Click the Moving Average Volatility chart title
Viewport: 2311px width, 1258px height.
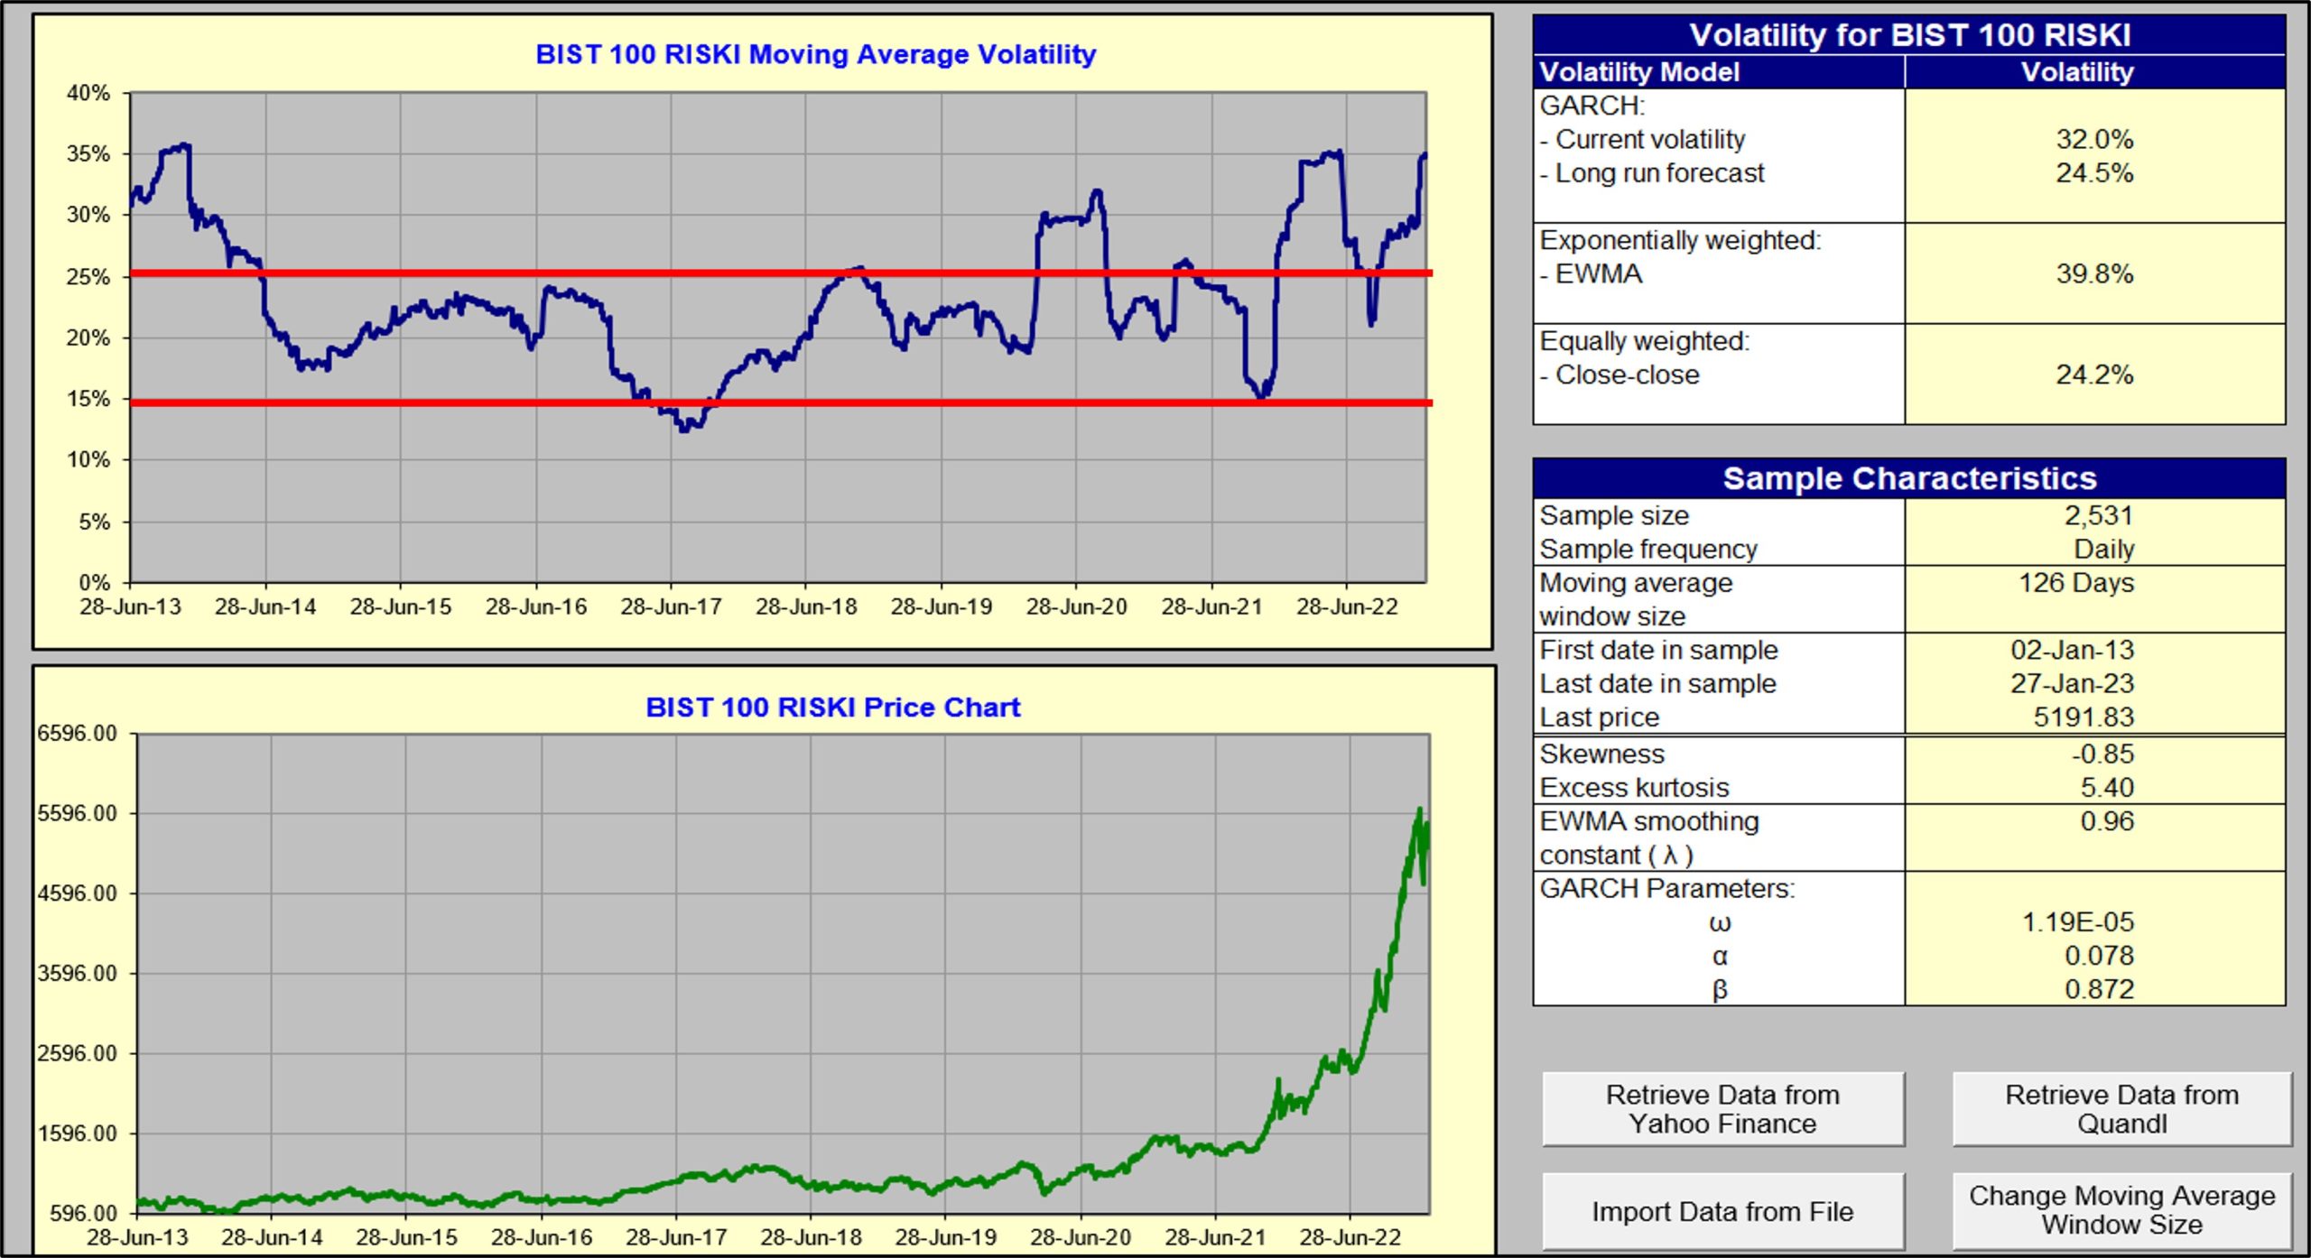pos(815,54)
